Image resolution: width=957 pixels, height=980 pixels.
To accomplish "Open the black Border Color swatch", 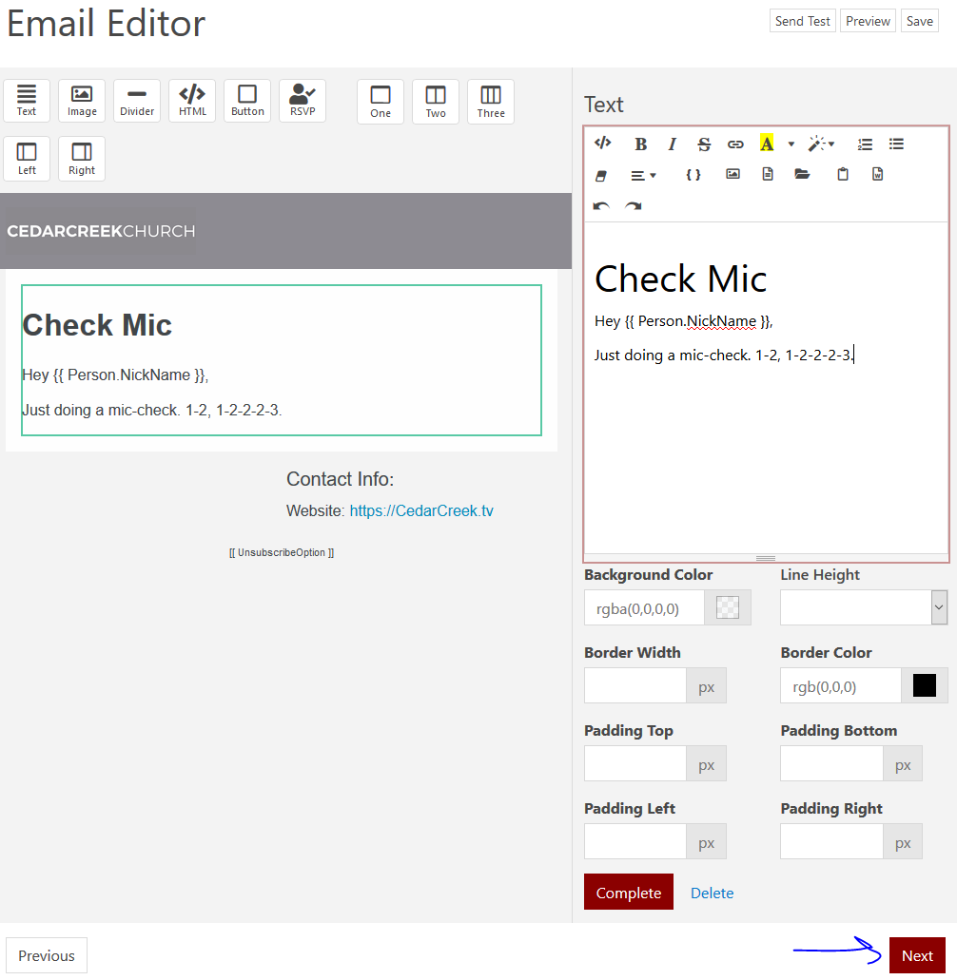I will click(x=925, y=685).
